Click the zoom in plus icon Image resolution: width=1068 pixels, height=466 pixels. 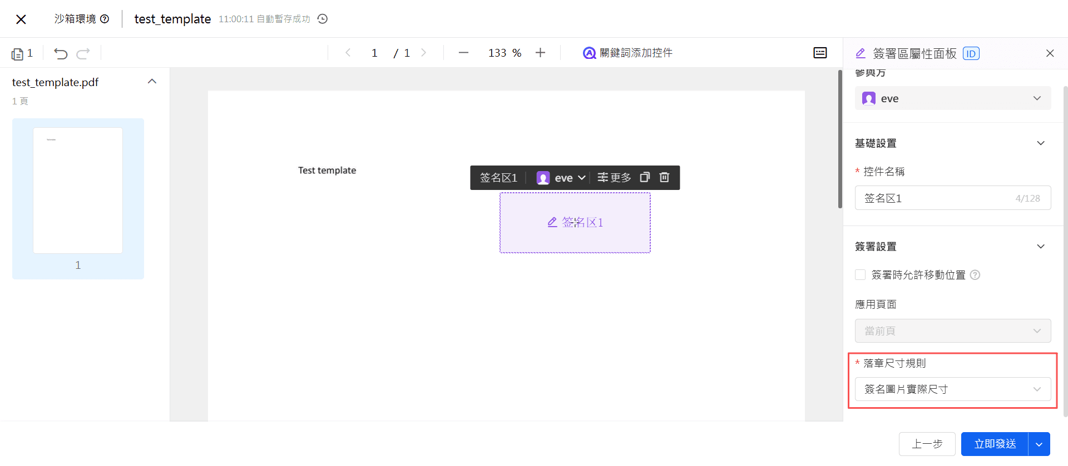pos(540,53)
